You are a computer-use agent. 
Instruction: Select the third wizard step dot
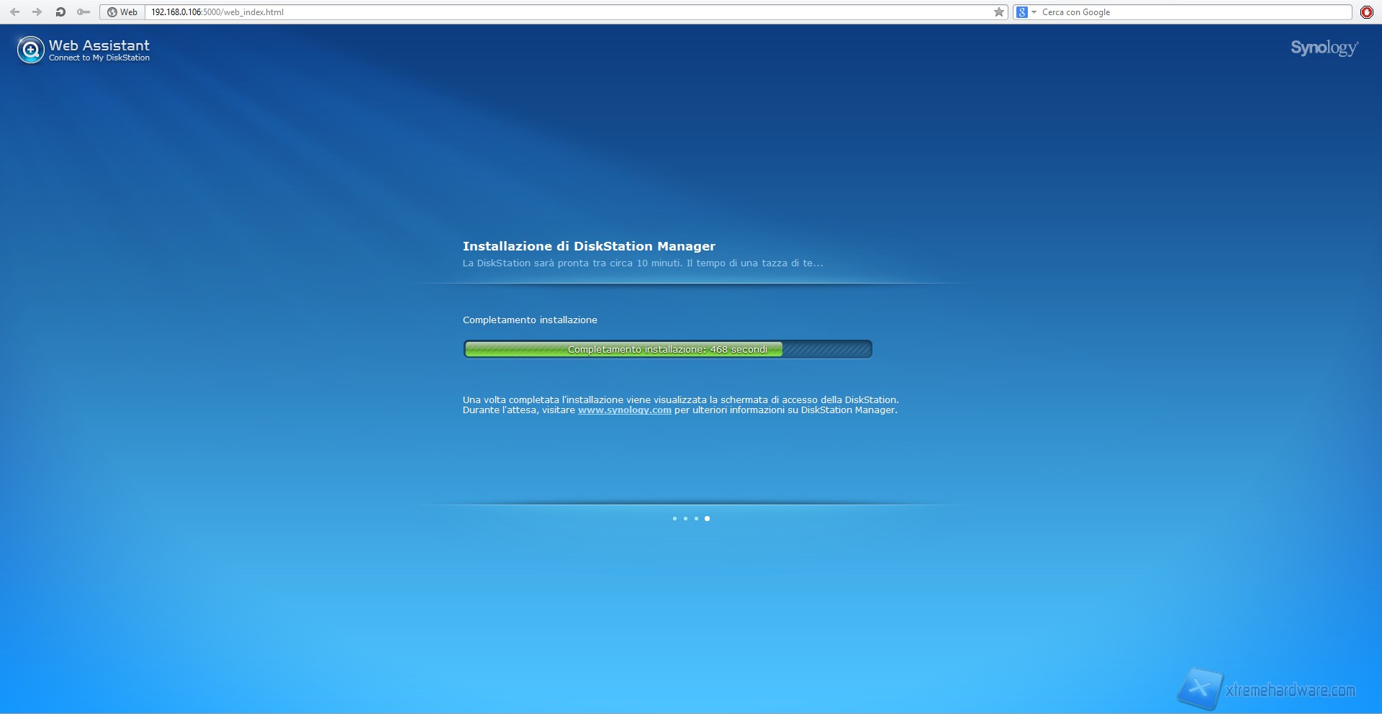click(x=696, y=518)
